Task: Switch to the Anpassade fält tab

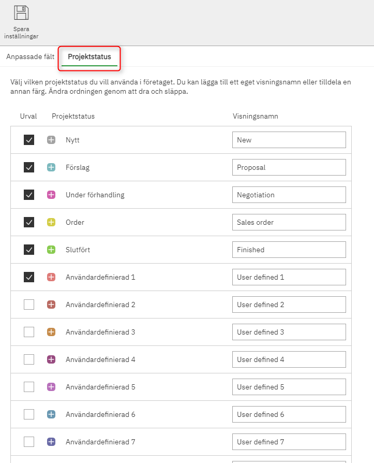Action: 31,56
